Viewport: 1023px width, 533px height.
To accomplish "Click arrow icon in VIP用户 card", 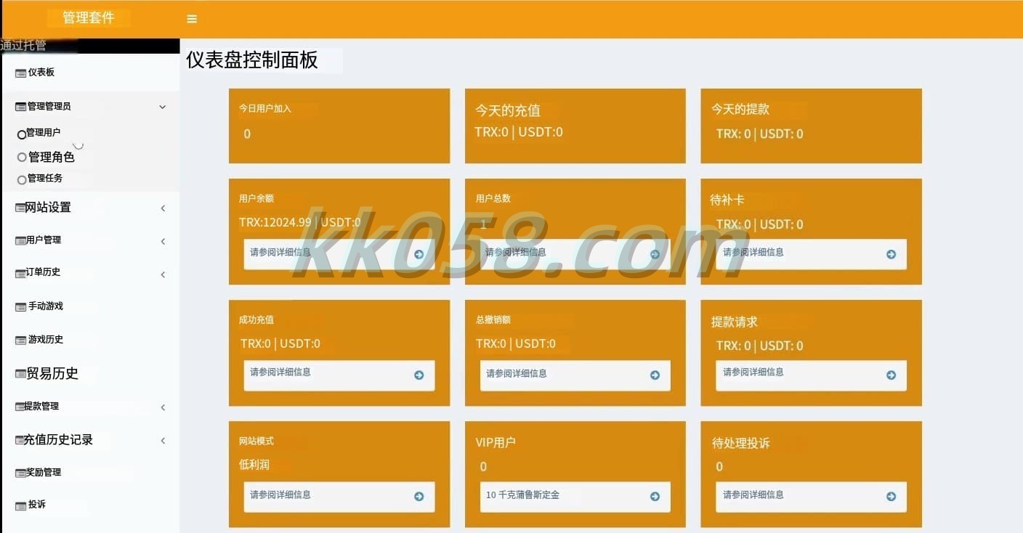I will (x=655, y=496).
